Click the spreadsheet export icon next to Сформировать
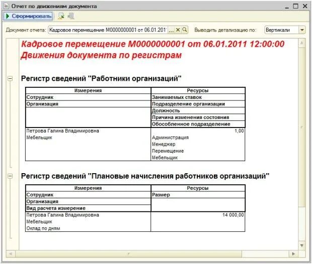This screenshot has height=264, width=312. click(61, 16)
